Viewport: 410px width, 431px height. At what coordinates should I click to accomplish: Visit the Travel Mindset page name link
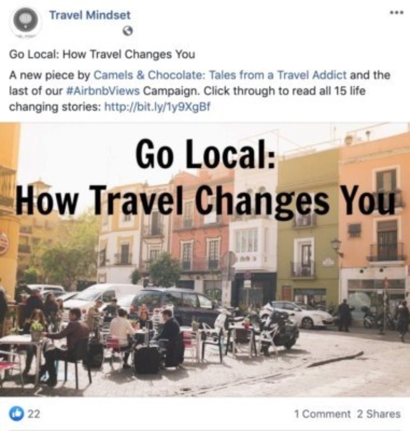tap(90, 15)
